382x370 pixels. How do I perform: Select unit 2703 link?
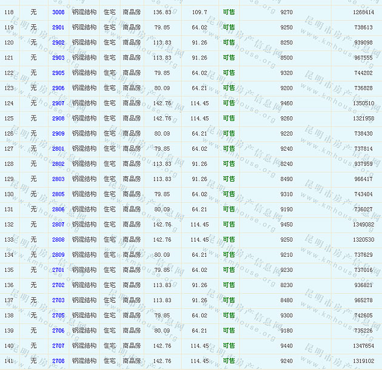pyautogui.click(x=58, y=300)
